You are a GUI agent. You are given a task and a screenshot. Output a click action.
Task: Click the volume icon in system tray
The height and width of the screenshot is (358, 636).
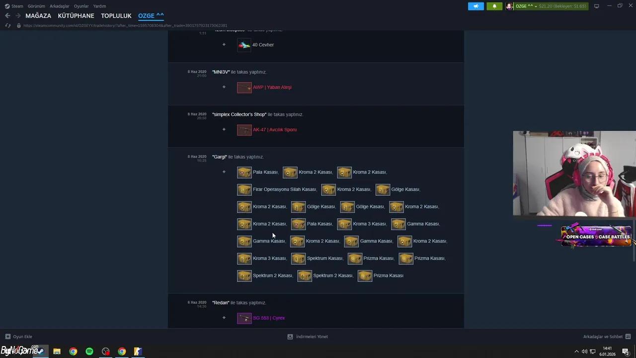584,352
